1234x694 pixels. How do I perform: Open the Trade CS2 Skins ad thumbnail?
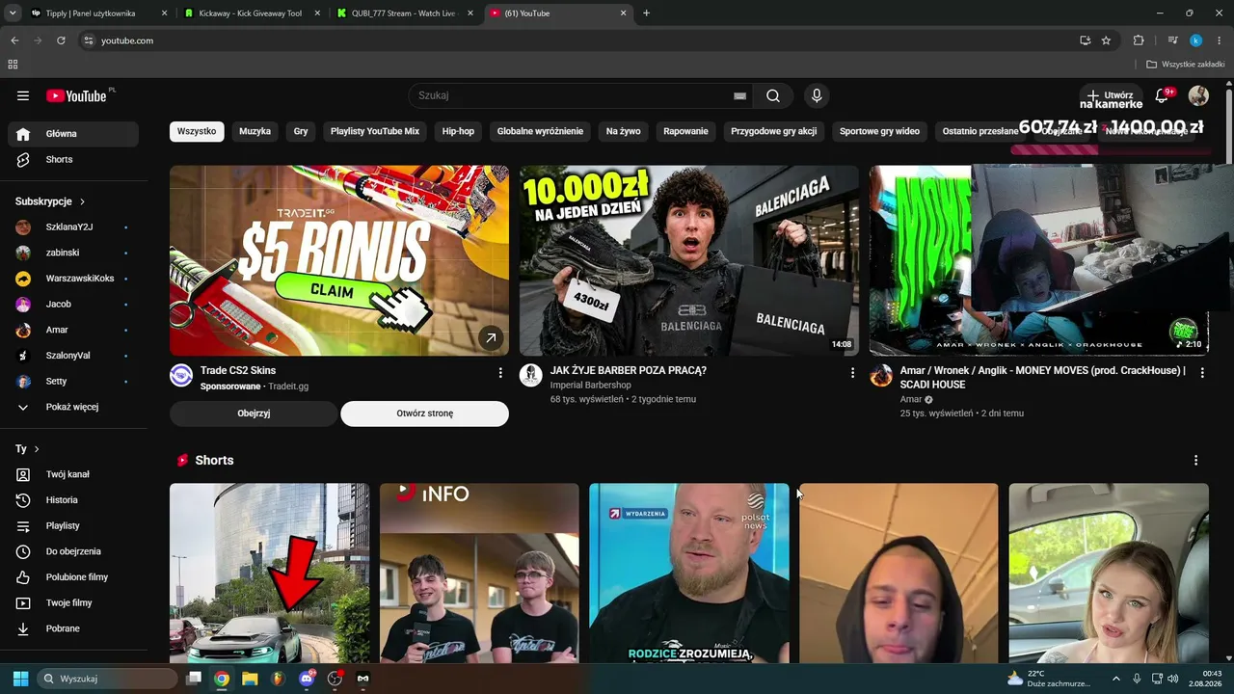(339, 260)
